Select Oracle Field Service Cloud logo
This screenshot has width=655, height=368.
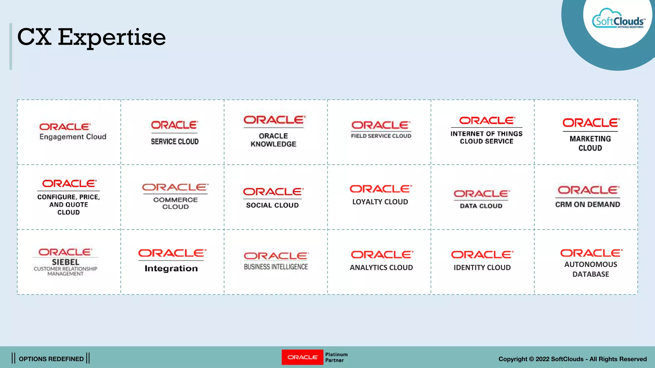click(381, 130)
